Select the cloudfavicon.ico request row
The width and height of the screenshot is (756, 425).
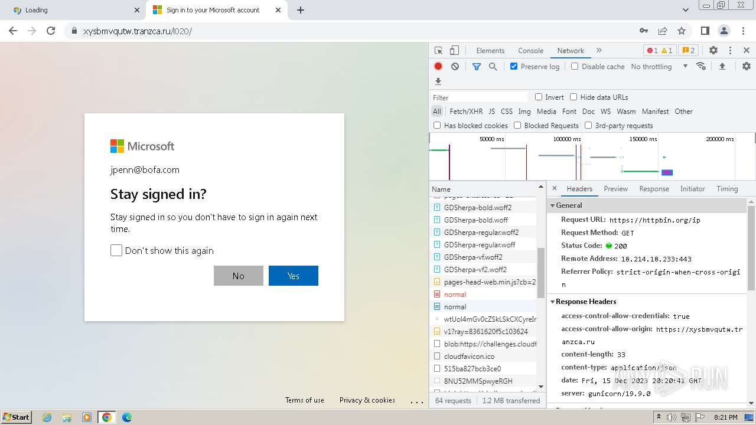click(x=483, y=357)
